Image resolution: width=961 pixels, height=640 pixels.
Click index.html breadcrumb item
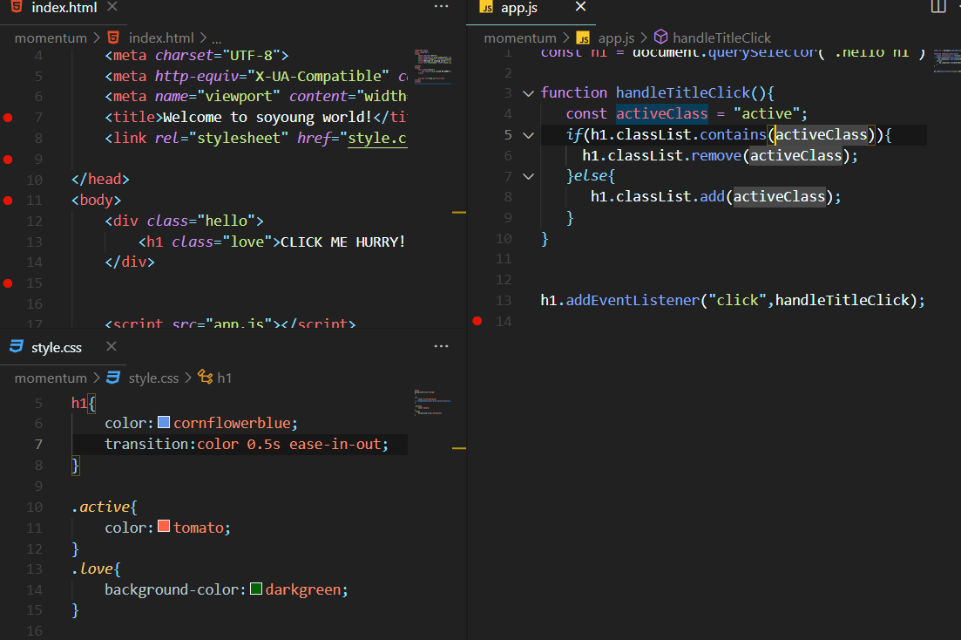(x=161, y=38)
